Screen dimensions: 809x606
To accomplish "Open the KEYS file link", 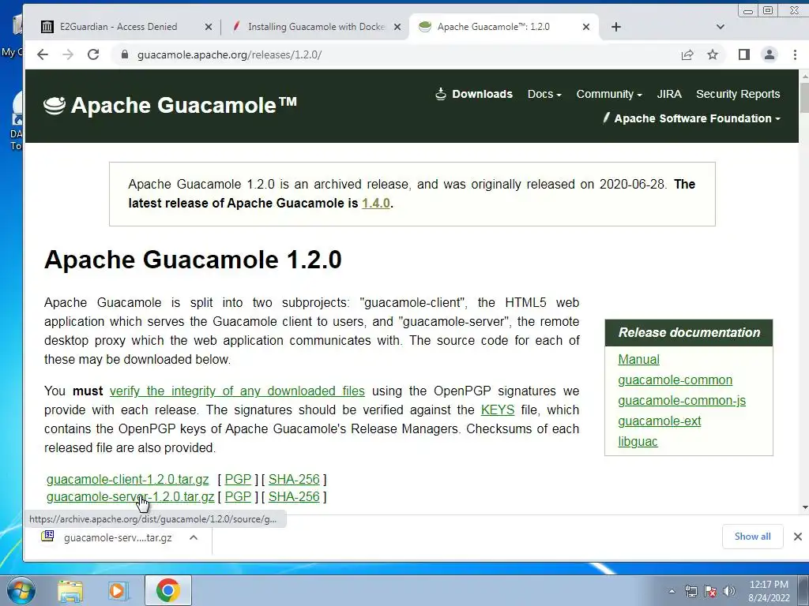I will click(x=498, y=410).
